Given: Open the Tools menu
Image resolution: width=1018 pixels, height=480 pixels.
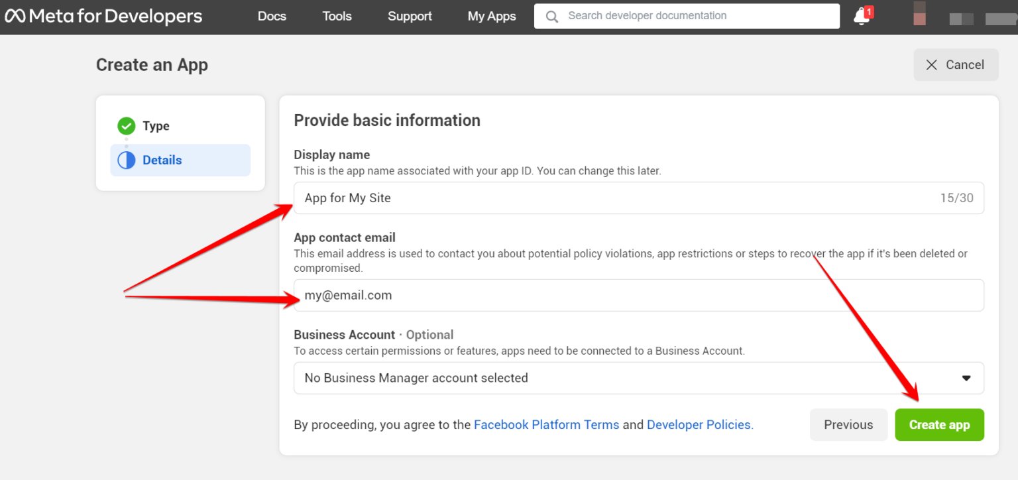Looking at the screenshot, I should pyautogui.click(x=337, y=17).
